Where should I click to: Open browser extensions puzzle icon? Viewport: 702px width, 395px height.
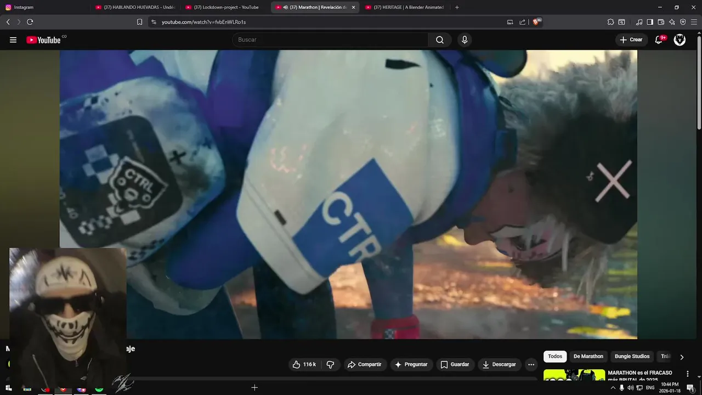(610, 22)
